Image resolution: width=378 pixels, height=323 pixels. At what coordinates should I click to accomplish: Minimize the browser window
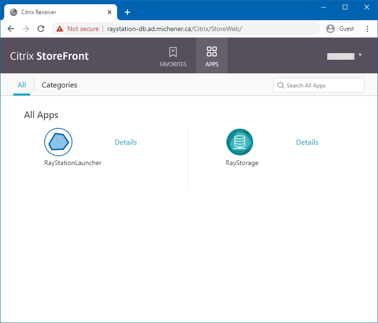[x=323, y=7]
